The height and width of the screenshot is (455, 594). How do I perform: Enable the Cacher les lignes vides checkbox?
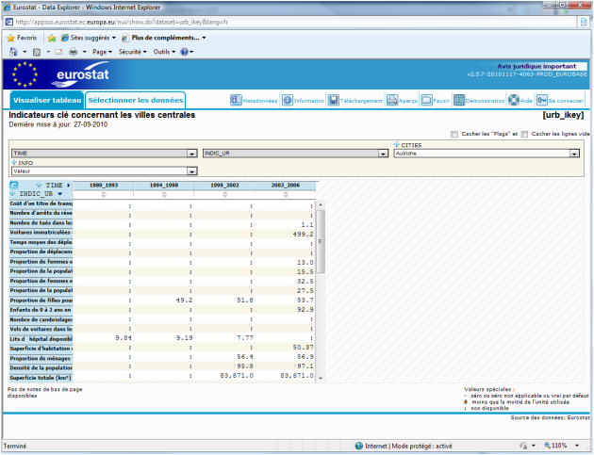[524, 134]
